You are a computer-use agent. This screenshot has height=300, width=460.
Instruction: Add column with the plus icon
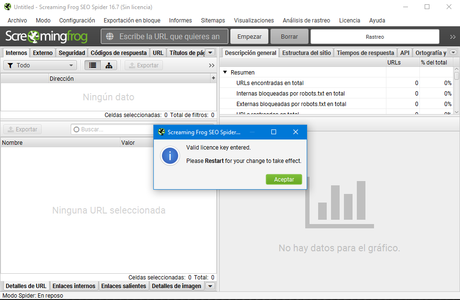(213, 78)
